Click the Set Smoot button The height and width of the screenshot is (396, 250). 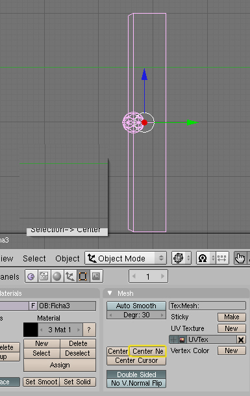pyautogui.click(x=42, y=382)
